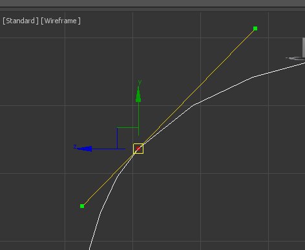This screenshot has height=250, width=305.
Task: Click the YZ plane handle of gizmo
Action: 127,138
